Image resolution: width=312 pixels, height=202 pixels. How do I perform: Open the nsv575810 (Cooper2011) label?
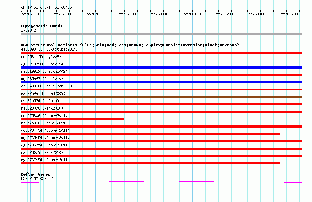pos(44,123)
